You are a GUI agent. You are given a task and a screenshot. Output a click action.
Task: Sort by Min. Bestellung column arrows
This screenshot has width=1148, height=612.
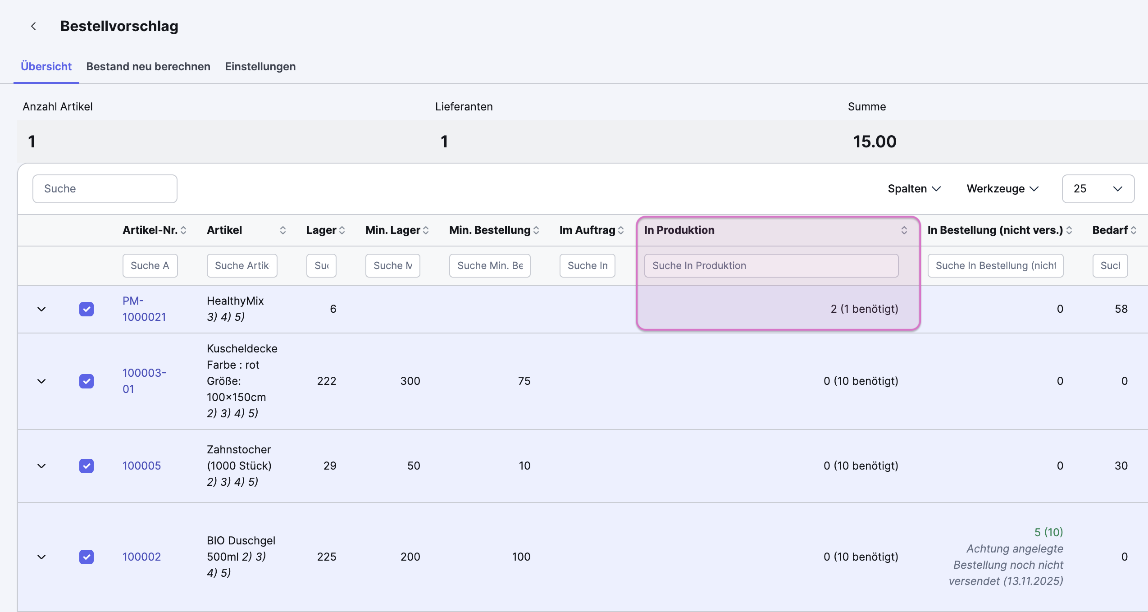[x=536, y=230]
